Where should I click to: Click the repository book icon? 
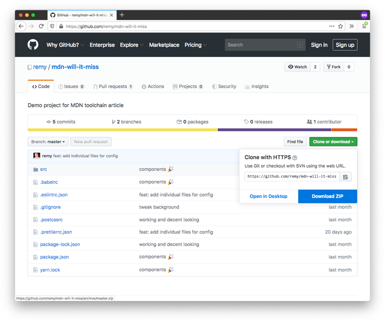click(29, 67)
